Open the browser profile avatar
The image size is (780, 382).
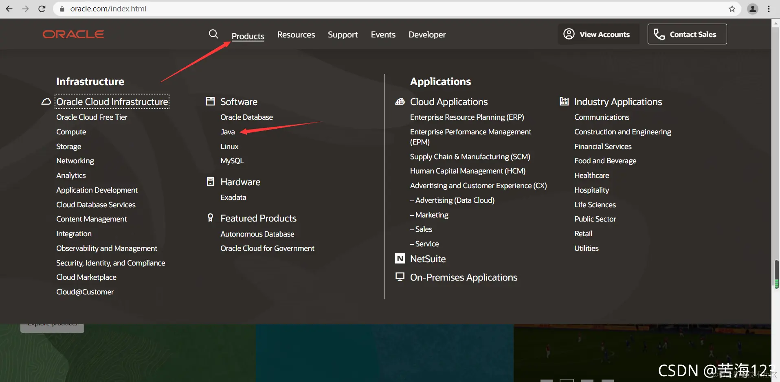(x=752, y=9)
